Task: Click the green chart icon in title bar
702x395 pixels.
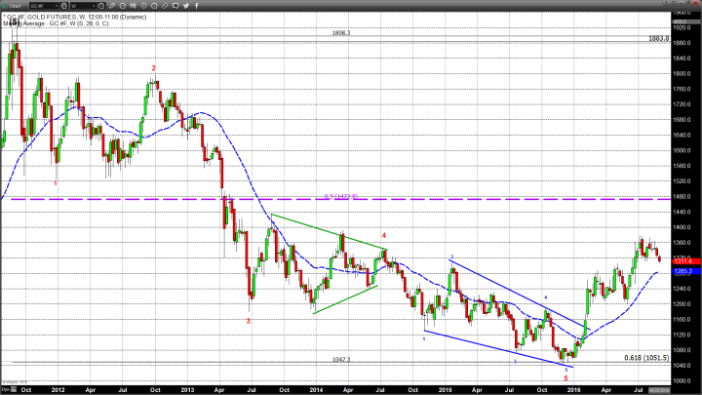Action: pyautogui.click(x=4, y=6)
